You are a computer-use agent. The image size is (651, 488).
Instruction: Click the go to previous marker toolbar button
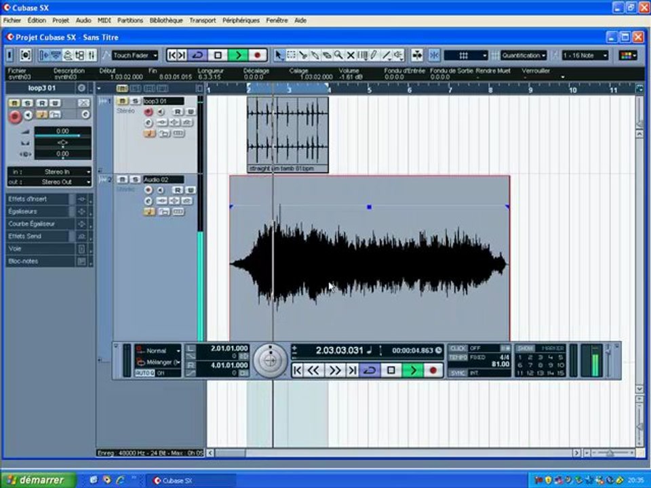coord(172,55)
